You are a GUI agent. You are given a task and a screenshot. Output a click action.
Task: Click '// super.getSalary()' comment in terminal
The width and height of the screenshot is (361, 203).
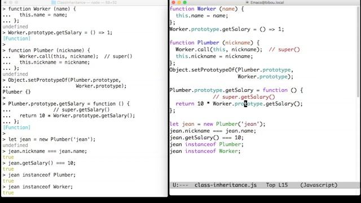click(81, 110)
